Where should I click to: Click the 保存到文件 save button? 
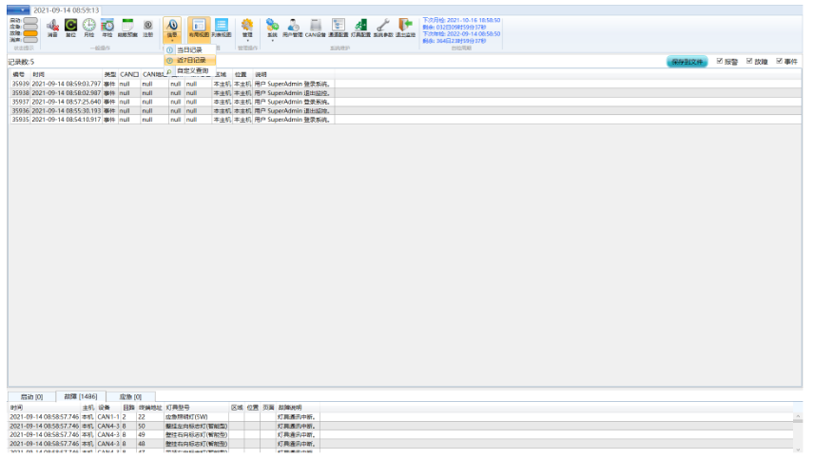[x=687, y=61]
